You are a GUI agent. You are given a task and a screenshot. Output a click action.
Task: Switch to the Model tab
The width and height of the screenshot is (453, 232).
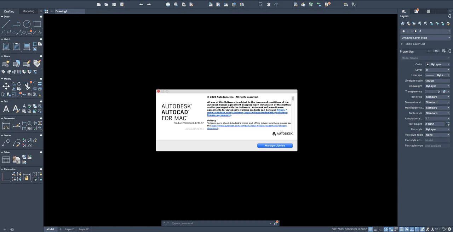50,229
